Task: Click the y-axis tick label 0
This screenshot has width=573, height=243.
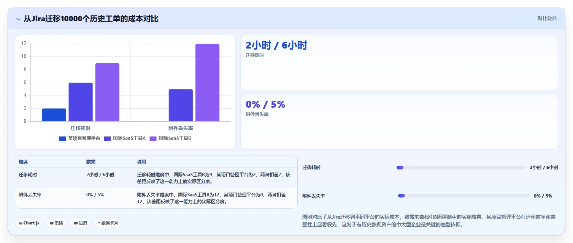Action: [x=25, y=121]
